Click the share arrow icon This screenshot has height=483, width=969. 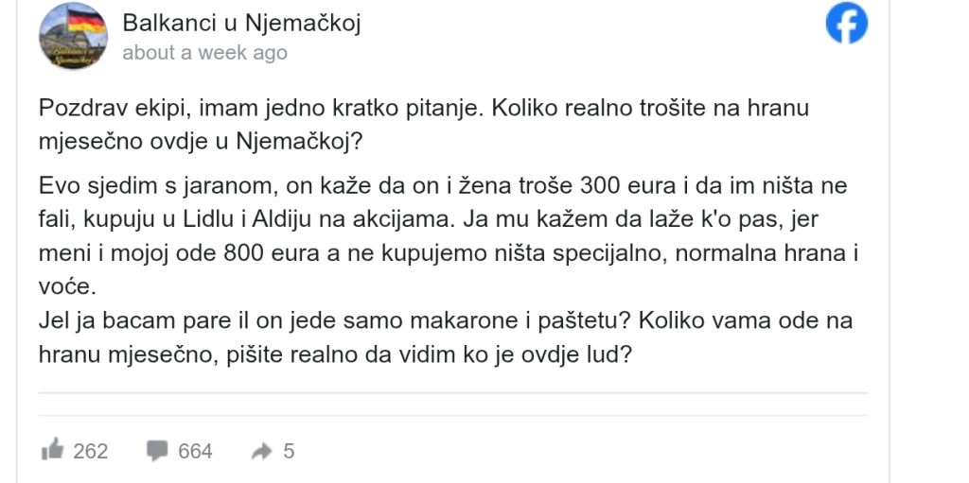tap(261, 452)
